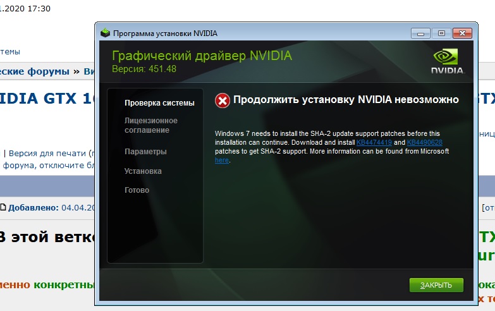The height and width of the screenshot is (311, 495).
Task: Select 'Проверка системы' step in sidebar
Action: [x=159, y=103]
